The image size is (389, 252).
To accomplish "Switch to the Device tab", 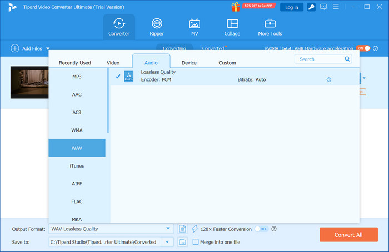I will 189,63.
